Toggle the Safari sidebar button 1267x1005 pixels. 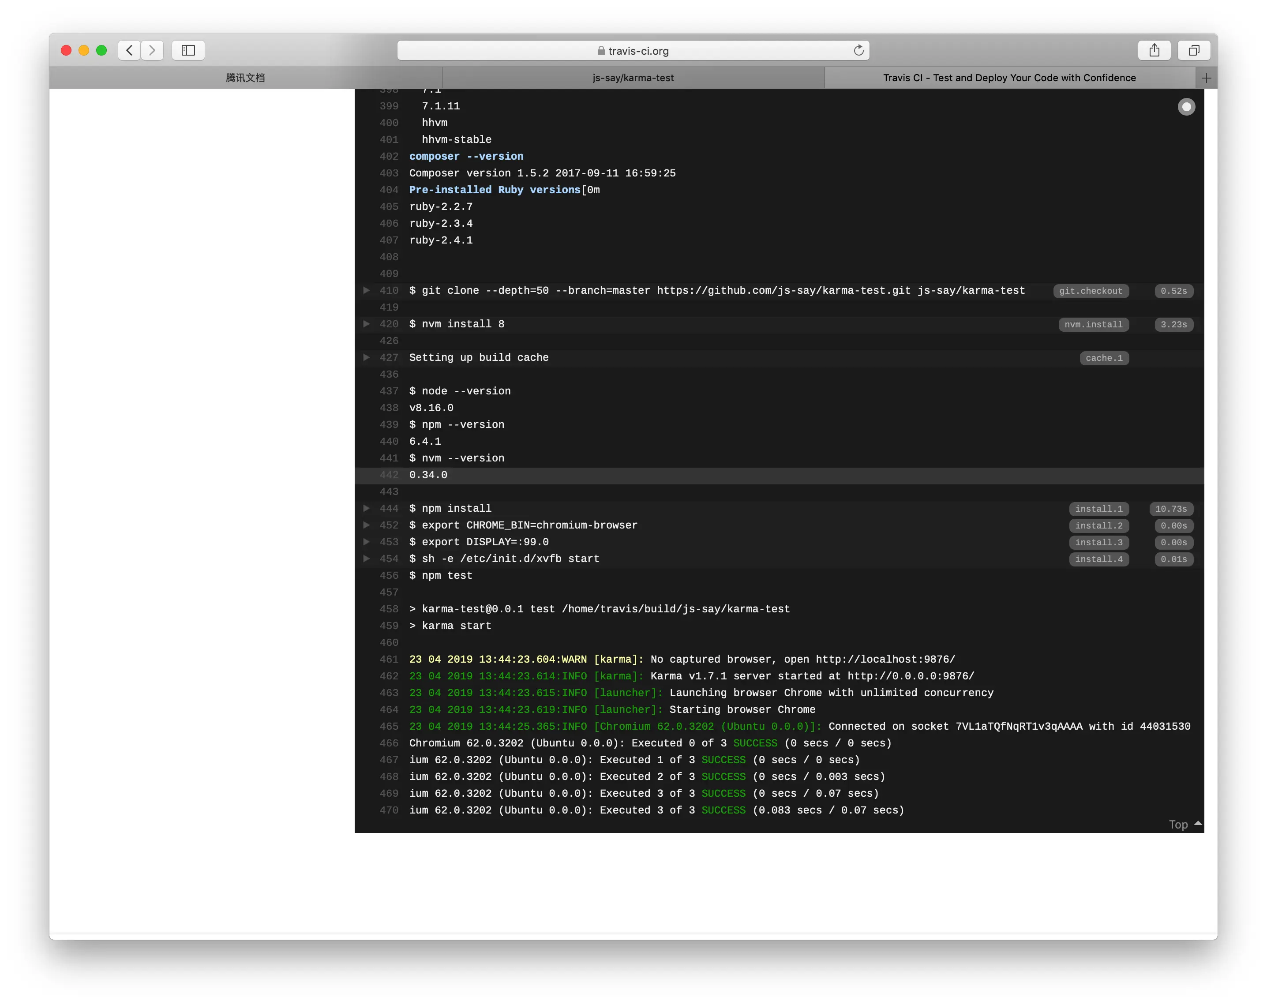(x=188, y=51)
